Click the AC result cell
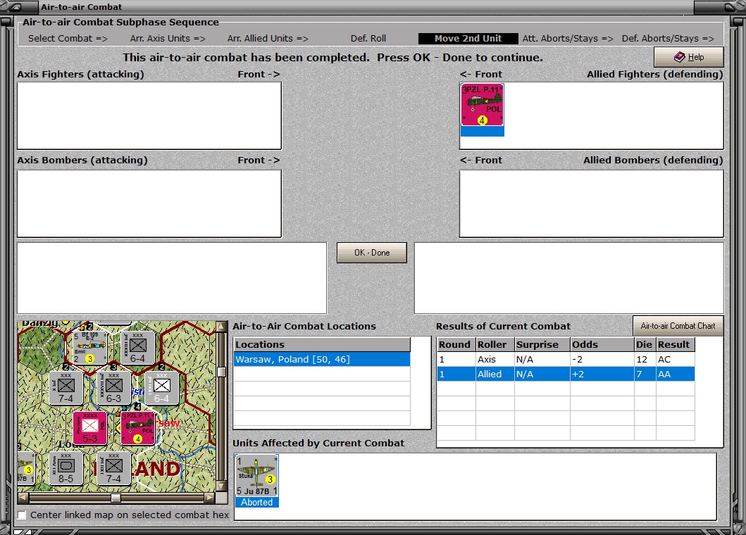Screen dimensions: 746x535 coord(676,360)
